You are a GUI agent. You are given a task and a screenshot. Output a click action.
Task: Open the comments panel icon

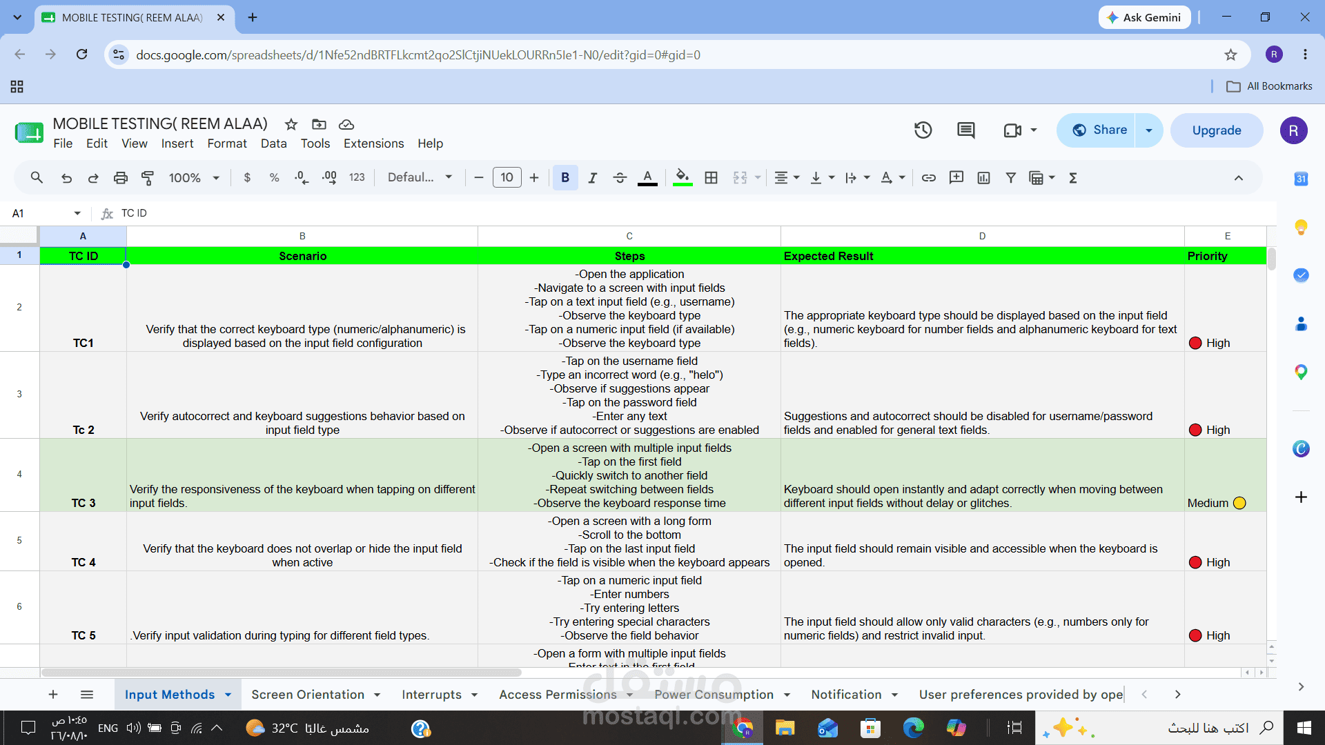point(966,130)
